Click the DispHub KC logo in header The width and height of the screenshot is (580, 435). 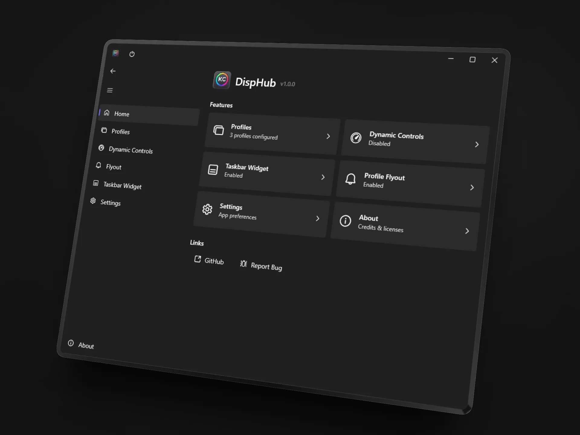point(222,80)
